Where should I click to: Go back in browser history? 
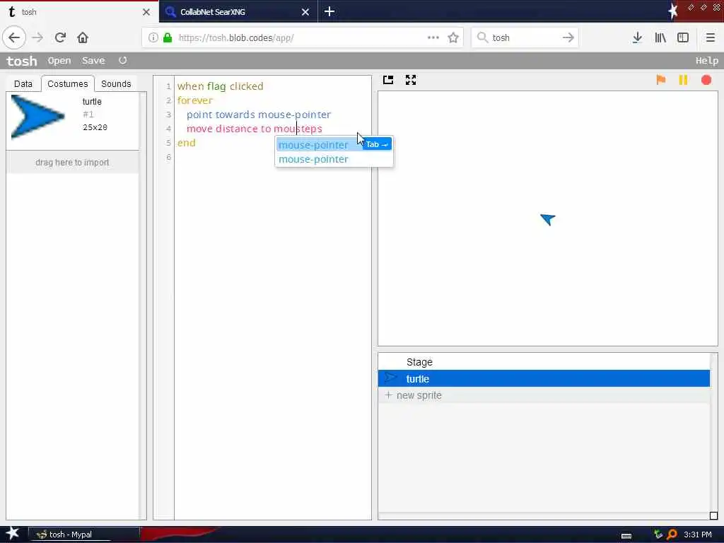click(x=14, y=37)
